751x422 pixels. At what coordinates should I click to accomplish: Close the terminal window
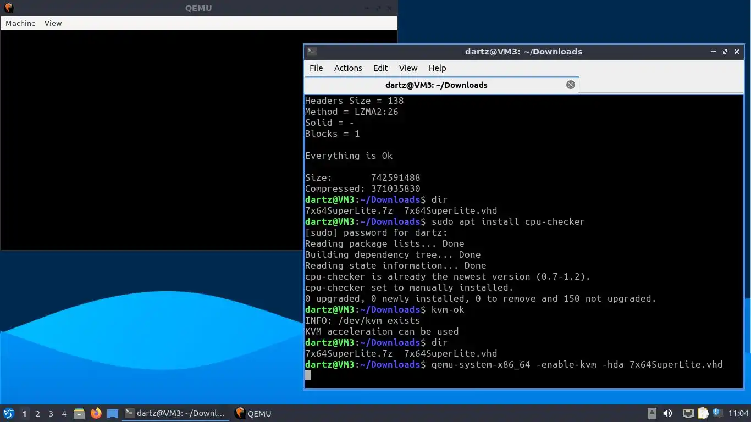736,52
